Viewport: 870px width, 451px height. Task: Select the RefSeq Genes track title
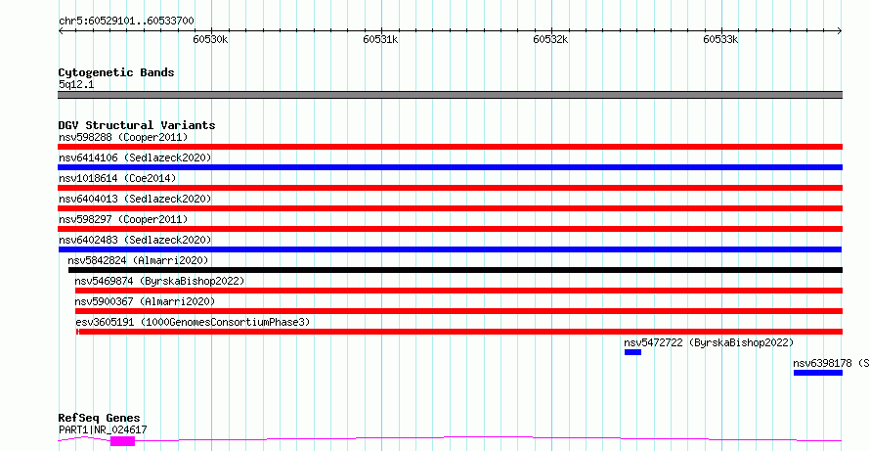tap(100, 419)
